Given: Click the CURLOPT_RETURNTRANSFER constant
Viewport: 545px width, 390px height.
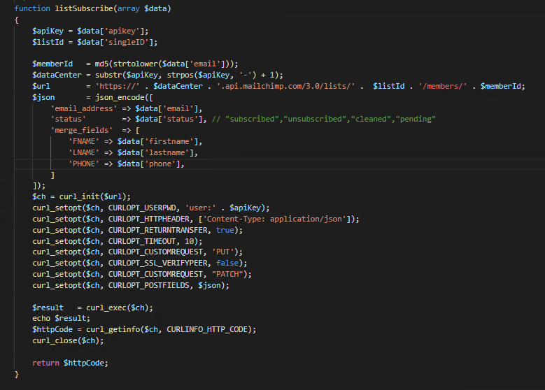Looking at the screenshot, I should [x=158, y=230].
